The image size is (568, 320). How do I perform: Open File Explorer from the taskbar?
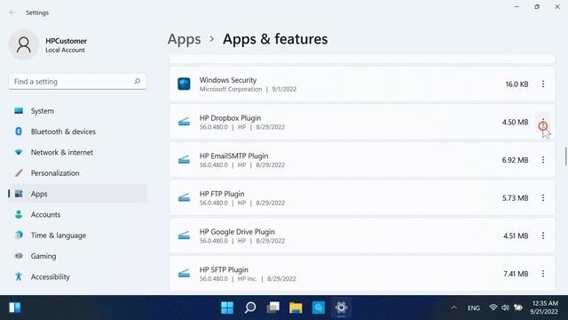click(296, 308)
